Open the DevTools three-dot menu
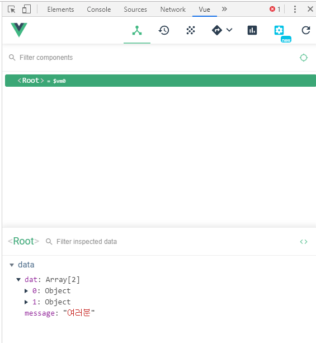Screen dimensions: 316x343 pyautogui.click(x=295, y=9)
